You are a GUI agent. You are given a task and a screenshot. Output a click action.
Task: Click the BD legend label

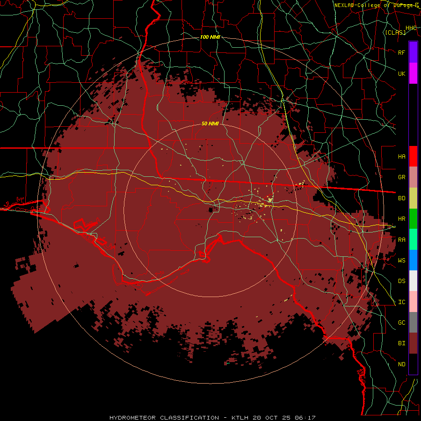tap(402, 198)
